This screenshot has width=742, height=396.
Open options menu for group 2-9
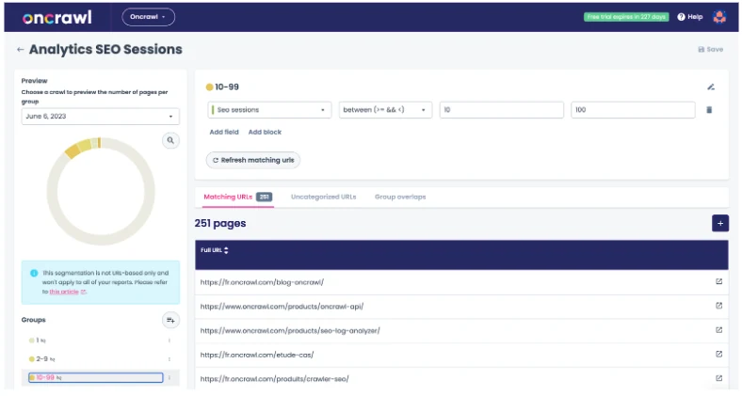tap(169, 359)
